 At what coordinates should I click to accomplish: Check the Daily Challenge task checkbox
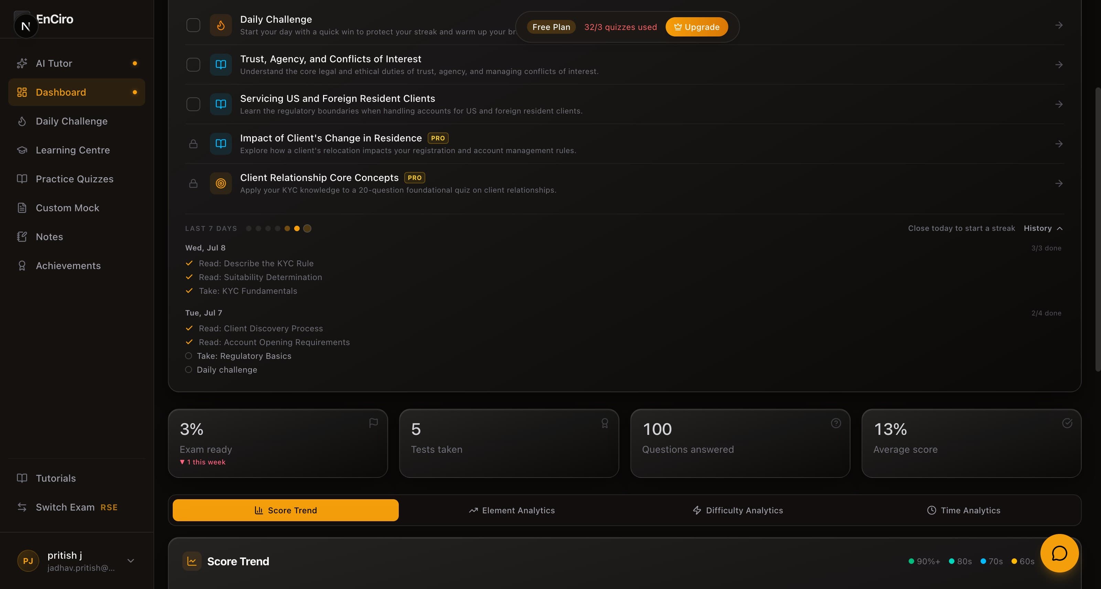[x=193, y=25]
